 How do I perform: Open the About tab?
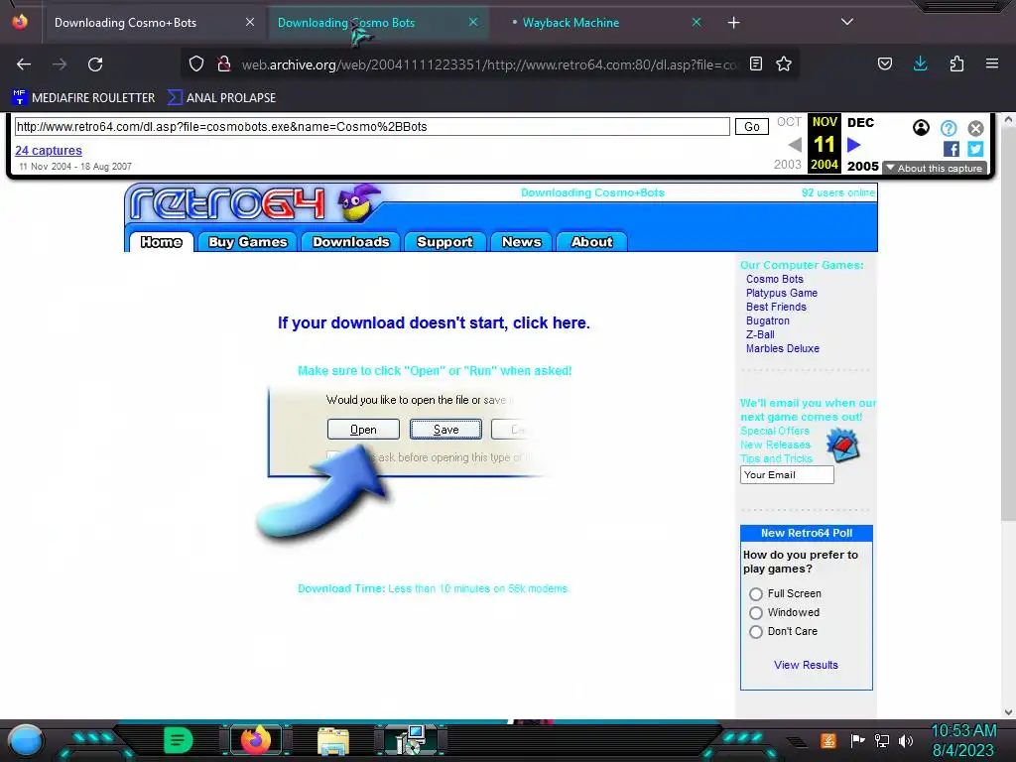click(591, 242)
